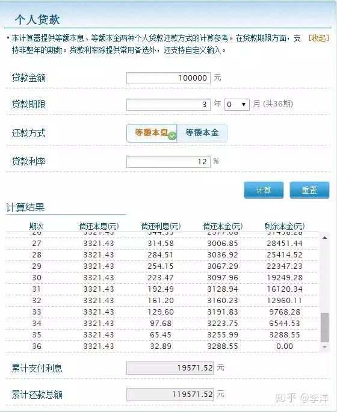The width and height of the screenshot is (337, 412).
Task: Click the 偿还本息(元) column header
Action: [99, 226]
